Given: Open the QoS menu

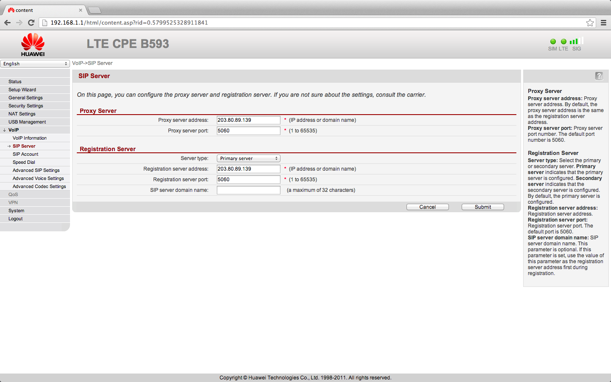Looking at the screenshot, I should coord(13,194).
